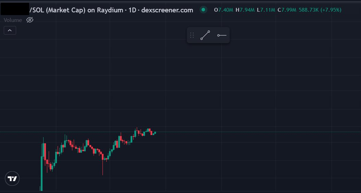Toggle the Volume indicator visibility eye
Viewport: 361px width, 193px height.
tap(30, 20)
